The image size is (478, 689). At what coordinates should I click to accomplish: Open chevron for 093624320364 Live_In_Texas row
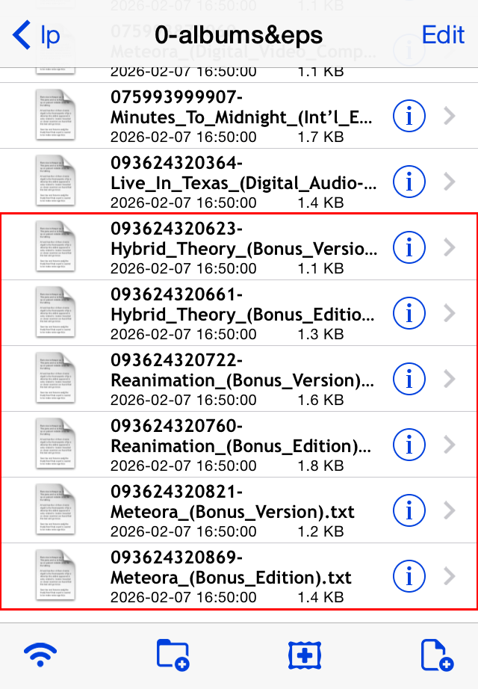(x=450, y=182)
